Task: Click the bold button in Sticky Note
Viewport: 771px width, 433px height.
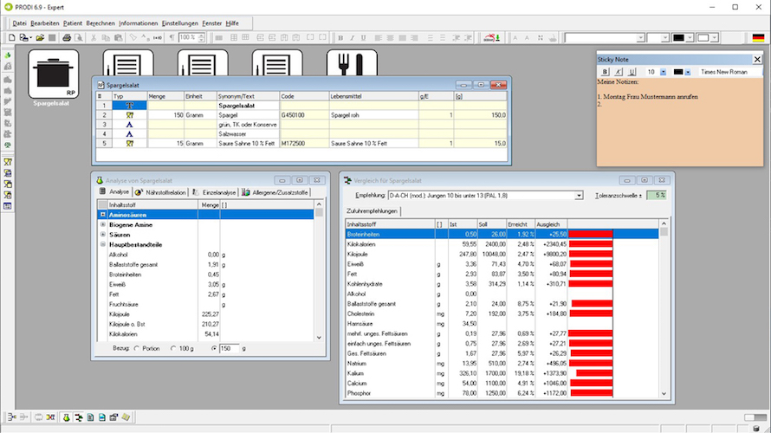Action: point(606,72)
